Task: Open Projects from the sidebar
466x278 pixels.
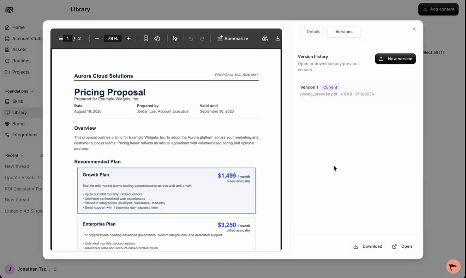Action: (x=20, y=72)
